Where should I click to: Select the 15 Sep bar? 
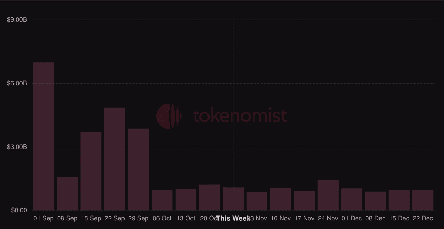coord(91,171)
